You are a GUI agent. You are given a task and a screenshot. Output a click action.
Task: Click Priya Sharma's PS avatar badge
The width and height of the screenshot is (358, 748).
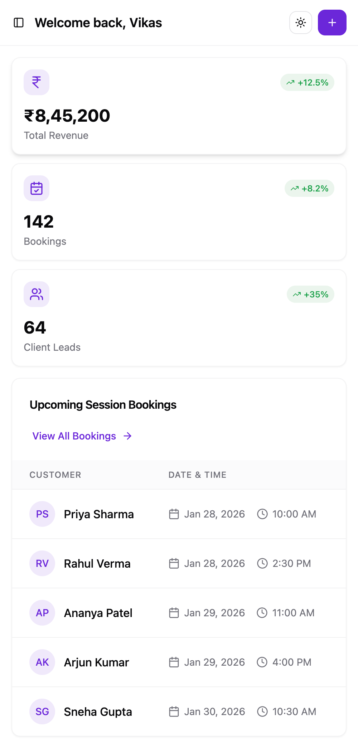[x=42, y=514]
